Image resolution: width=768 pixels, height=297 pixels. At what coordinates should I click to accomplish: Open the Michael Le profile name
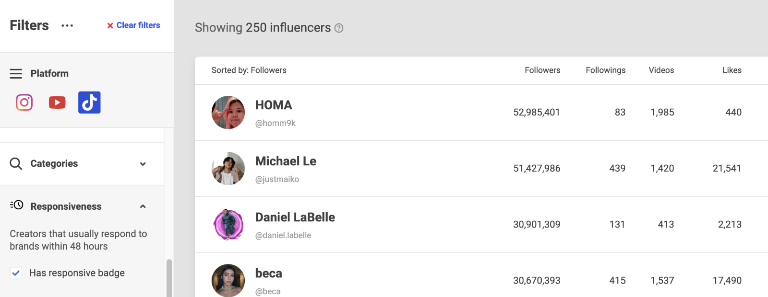click(x=286, y=161)
